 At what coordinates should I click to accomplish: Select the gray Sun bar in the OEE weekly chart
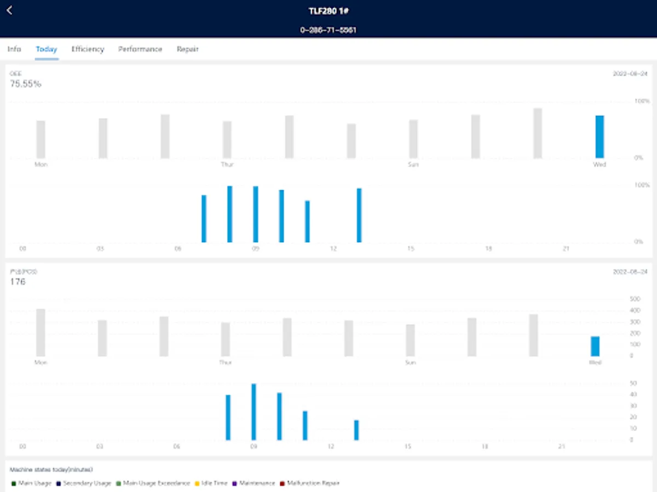tap(413, 139)
